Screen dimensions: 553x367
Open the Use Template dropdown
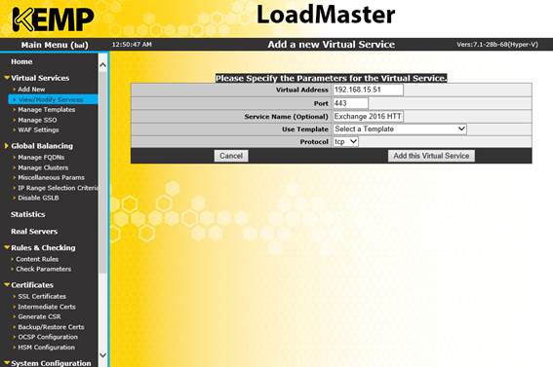pos(400,129)
